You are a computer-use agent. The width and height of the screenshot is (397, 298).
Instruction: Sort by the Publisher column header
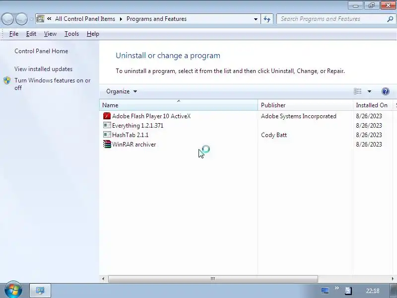[x=305, y=105]
